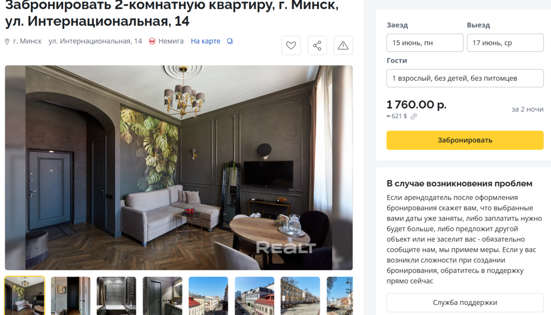Select seventh thumbnail with street building
Screen dimensions: 551x315
[x=301, y=295]
